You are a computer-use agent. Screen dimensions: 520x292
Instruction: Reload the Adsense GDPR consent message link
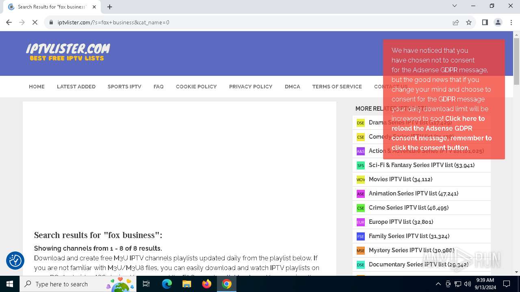click(x=442, y=133)
